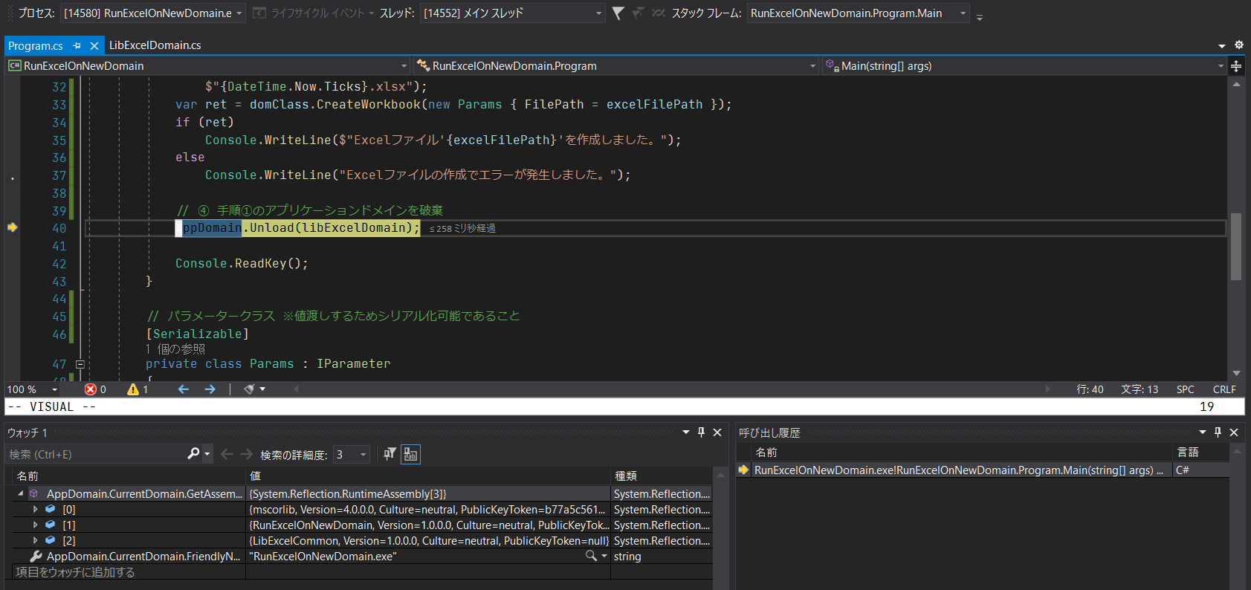Open the Thread dropdown
Image resolution: width=1251 pixels, height=590 pixels.
click(513, 13)
